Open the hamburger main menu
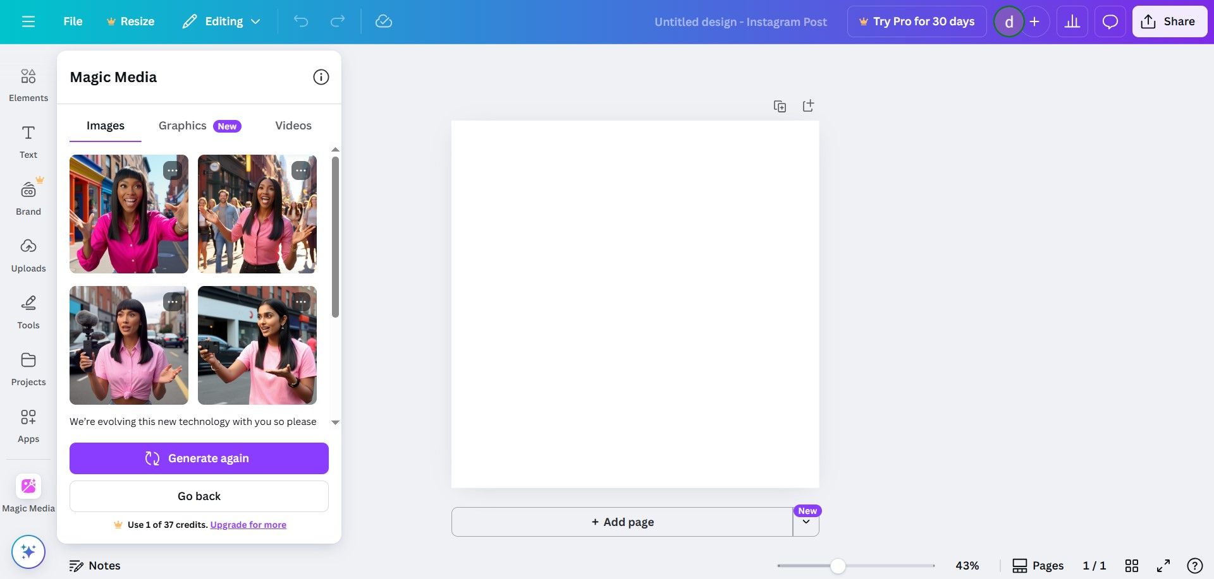Screen dimensions: 1214x579 click(28, 21)
